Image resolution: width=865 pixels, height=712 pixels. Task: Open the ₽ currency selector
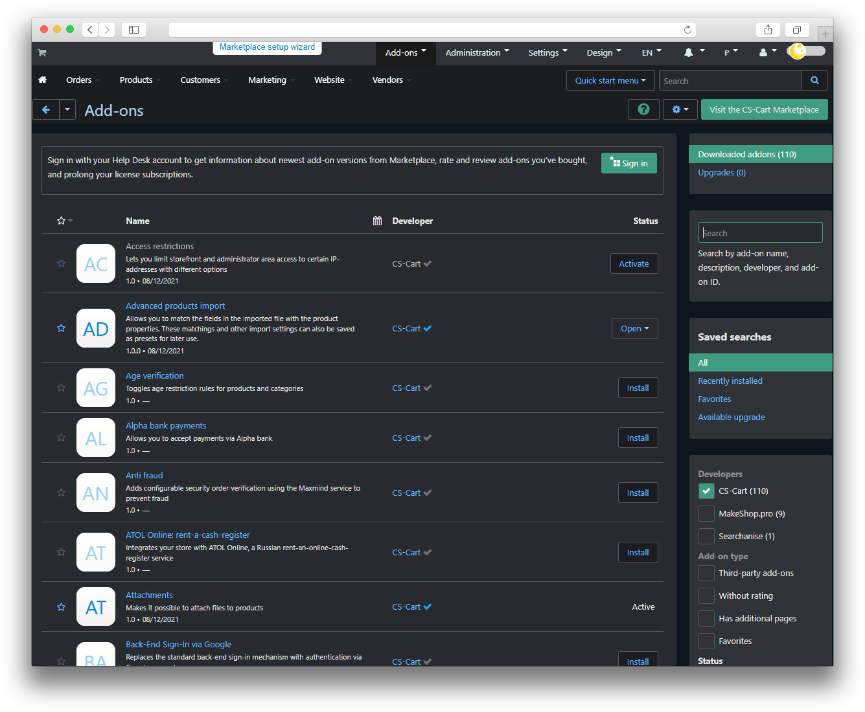[731, 53]
